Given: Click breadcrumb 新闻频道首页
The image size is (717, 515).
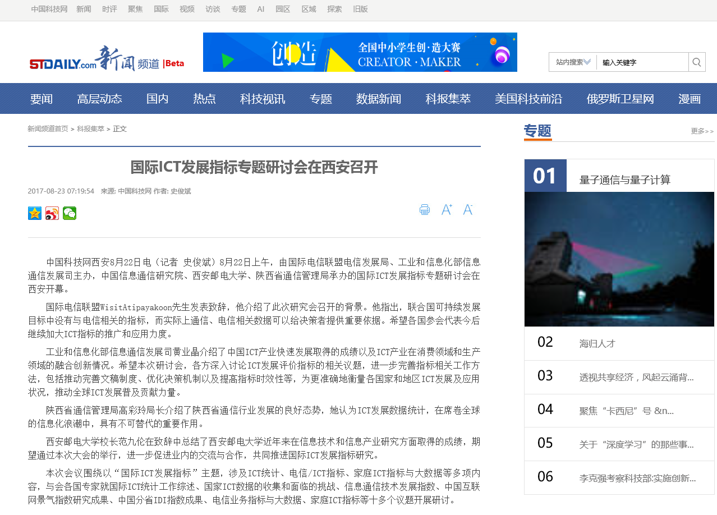Looking at the screenshot, I should pos(48,129).
